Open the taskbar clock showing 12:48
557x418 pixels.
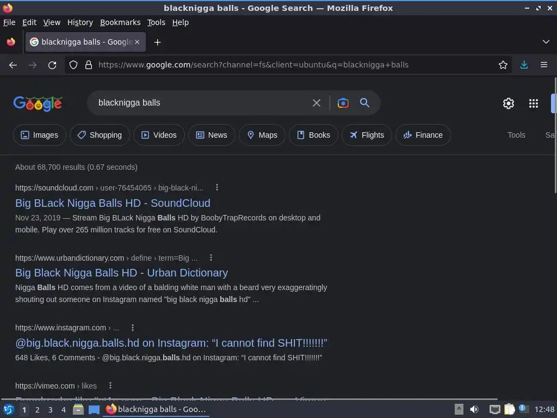(x=544, y=409)
